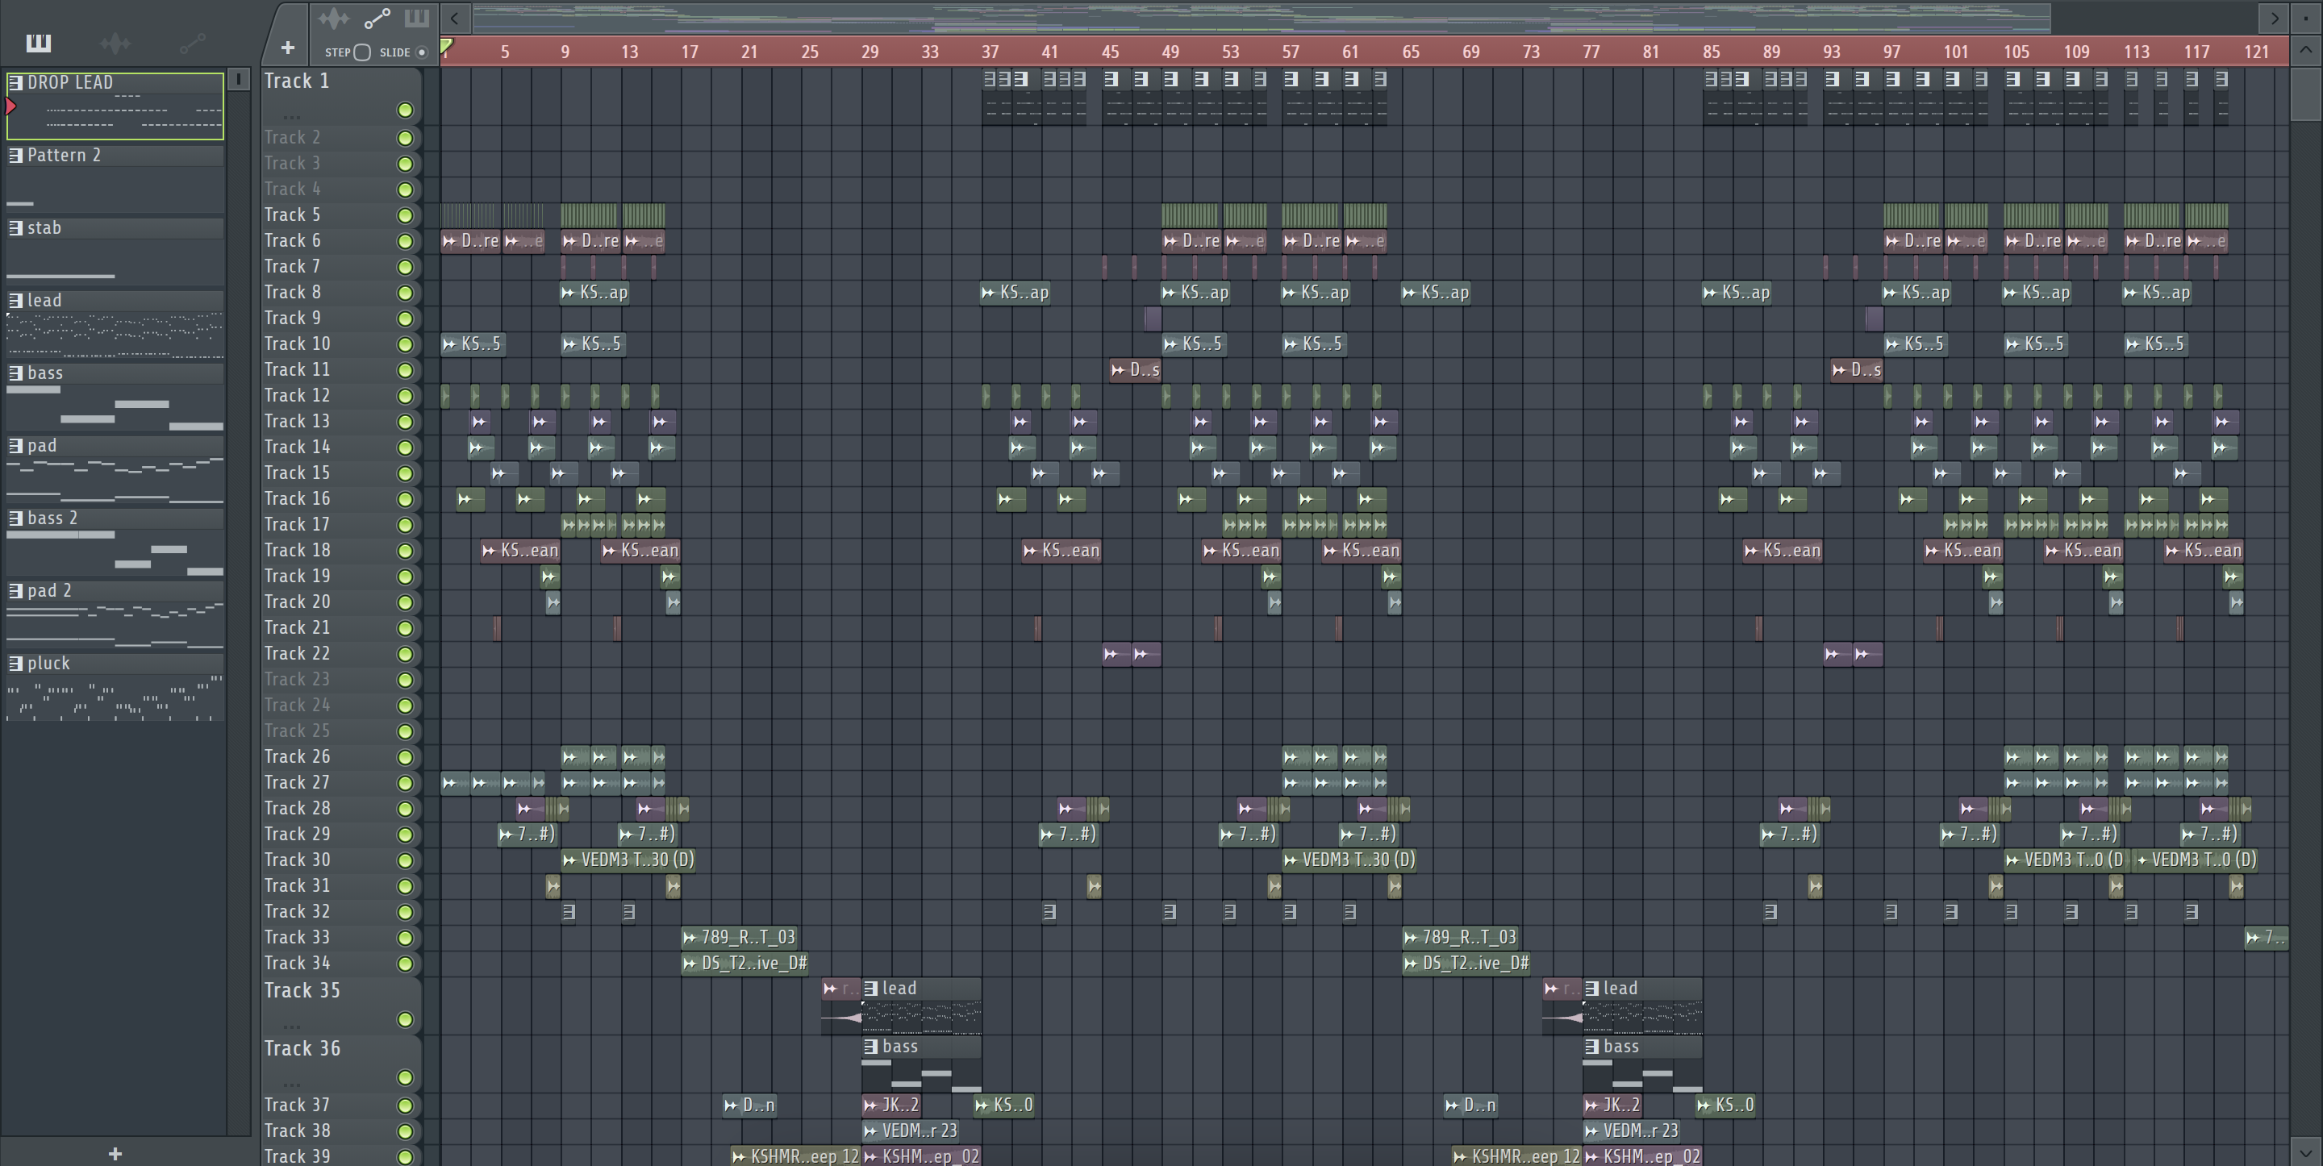Click bar 49 on the timeline ruler
This screenshot has height=1166, width=2323.
(x=1170, y=52)
